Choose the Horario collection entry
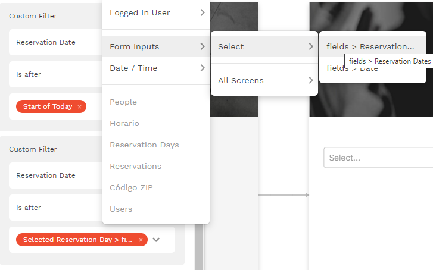The image size is (433, 270). [124, 123]
